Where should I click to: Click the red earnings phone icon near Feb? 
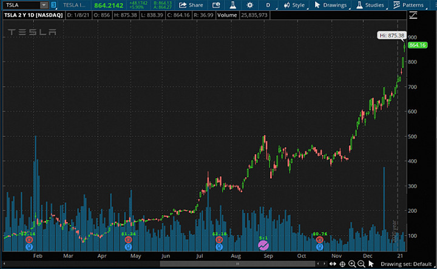click(x=29, y=239)
